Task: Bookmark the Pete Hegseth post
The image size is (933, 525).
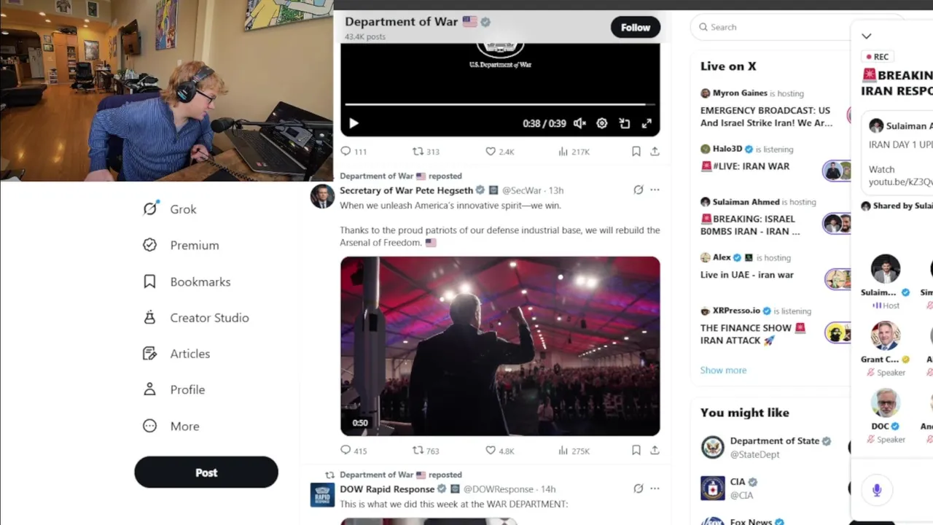Action: point(636,451)
